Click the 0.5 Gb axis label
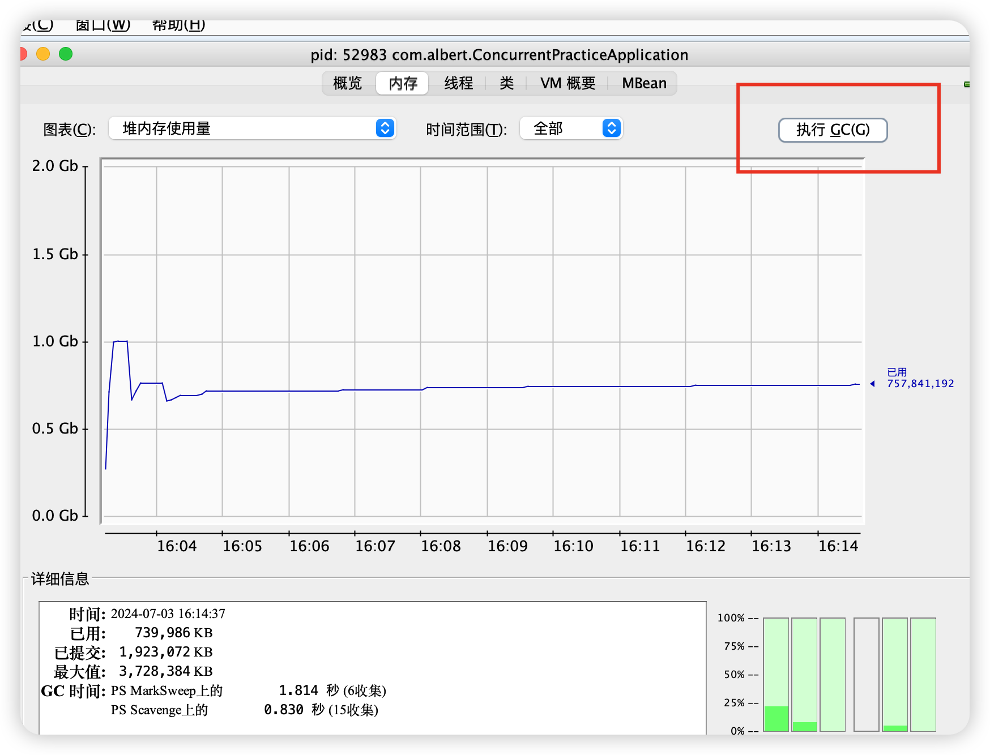This screenshot has height=755, width=990. point(55,428)
